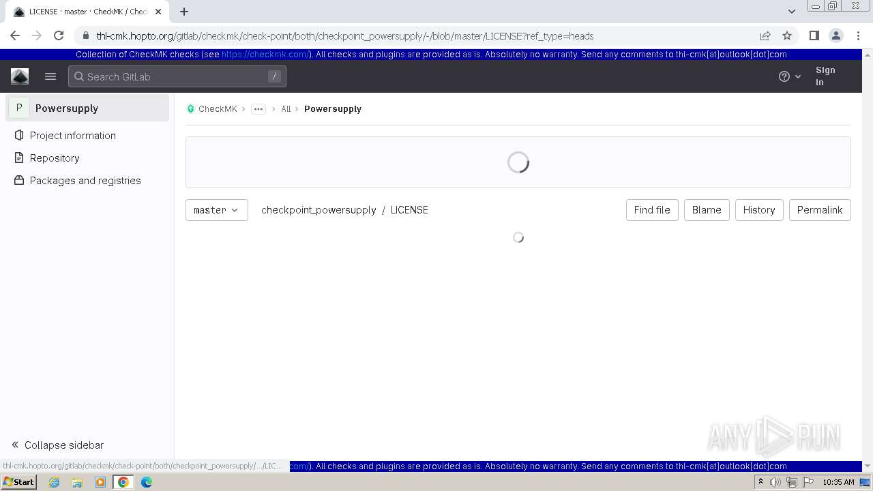Click the checkpoint_powersupply path link
The width and height of the screenshot is (873, 491).
(x=319, y=210)
